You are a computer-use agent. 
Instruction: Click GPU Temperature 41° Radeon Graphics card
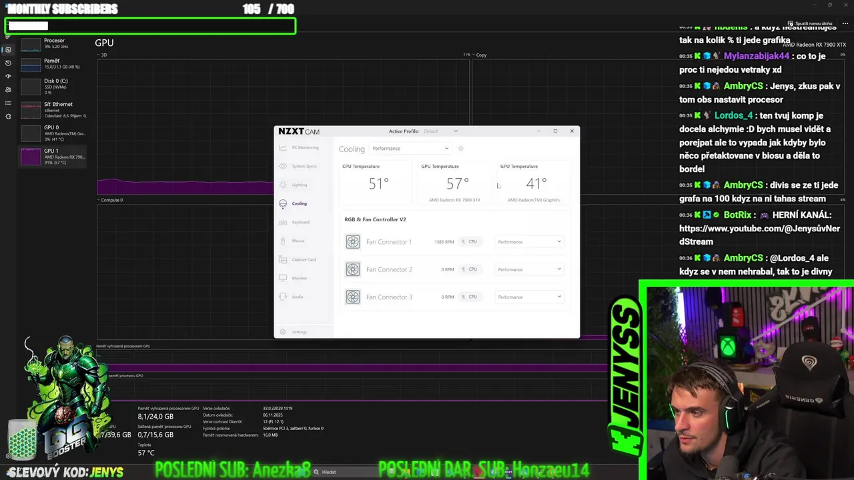click(534, 182)
